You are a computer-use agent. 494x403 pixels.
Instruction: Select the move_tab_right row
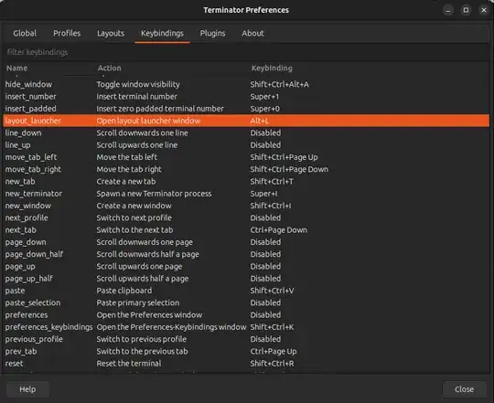[246, 169]
